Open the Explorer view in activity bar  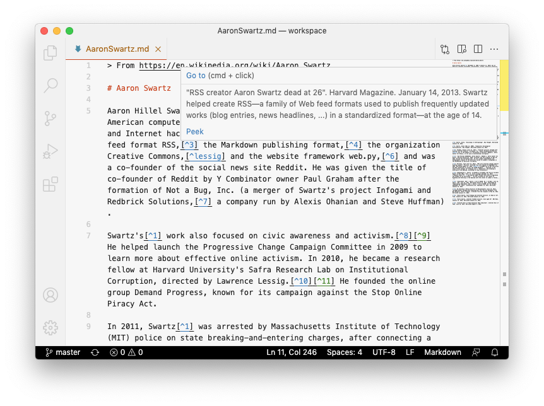(50, 53)
